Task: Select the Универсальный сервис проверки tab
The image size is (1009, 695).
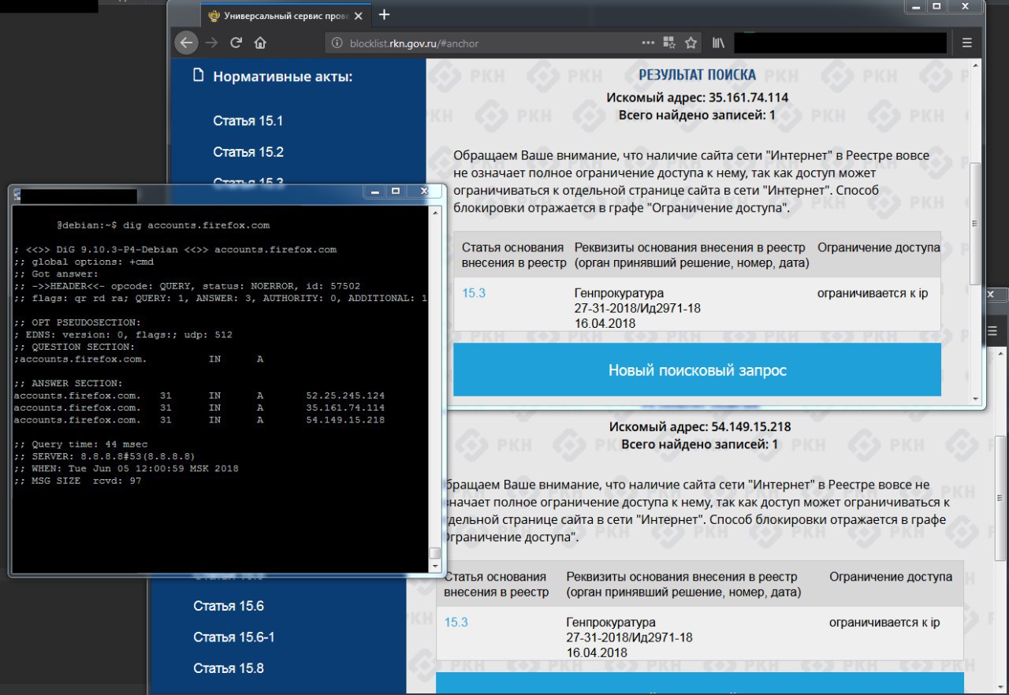Action: 285,15
